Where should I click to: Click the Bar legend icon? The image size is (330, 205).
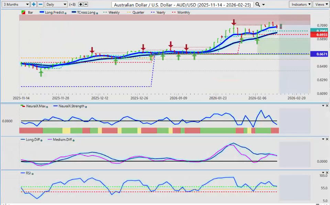click(23, 12)
